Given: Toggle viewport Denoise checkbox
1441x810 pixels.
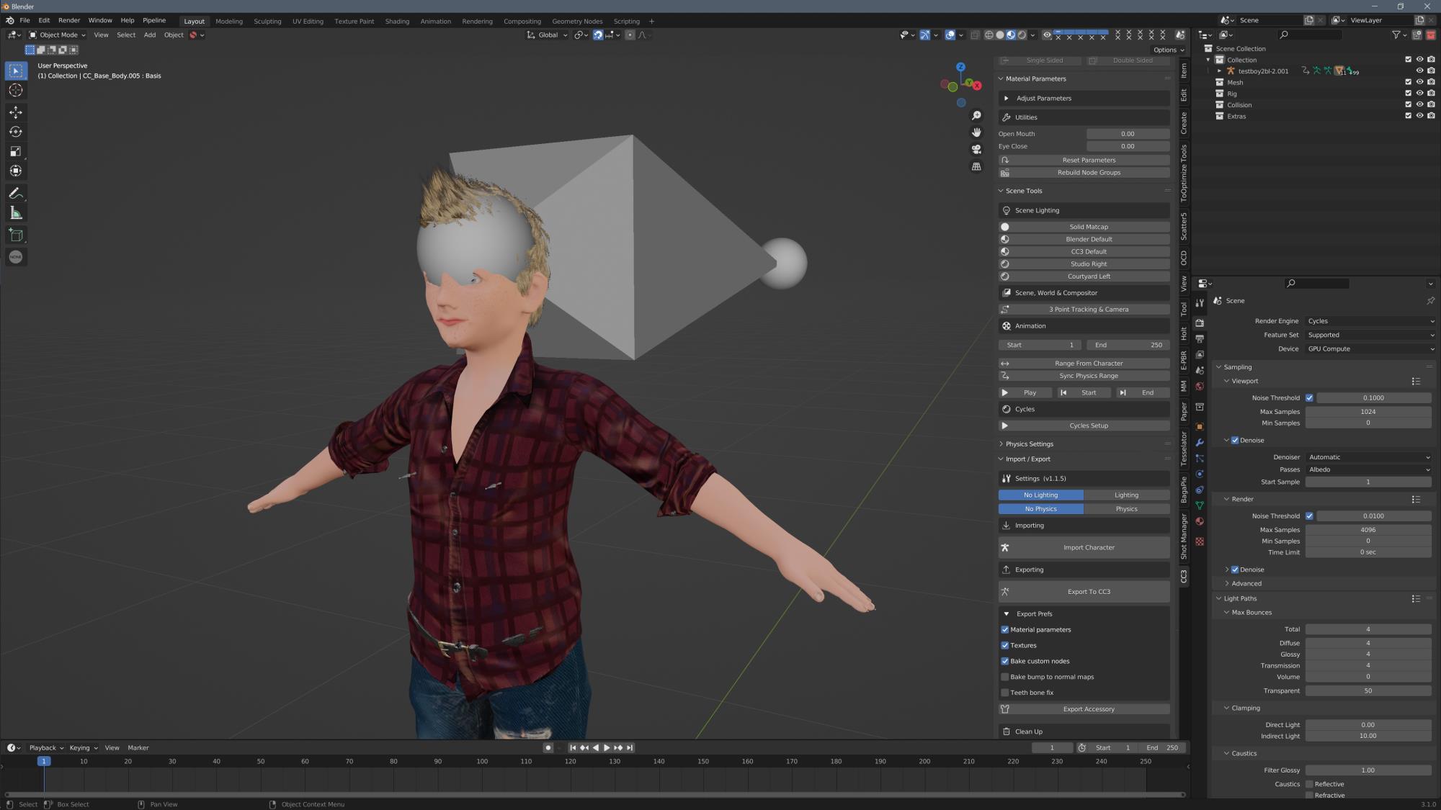Looking at the screenshot, I should (x=1235, y=441).
